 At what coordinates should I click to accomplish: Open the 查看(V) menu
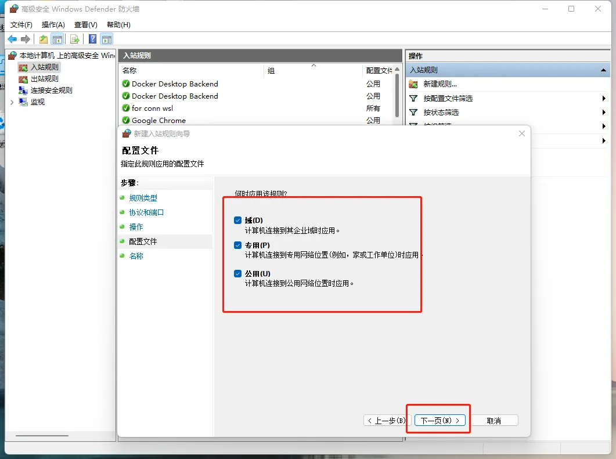tap(86, 25)
